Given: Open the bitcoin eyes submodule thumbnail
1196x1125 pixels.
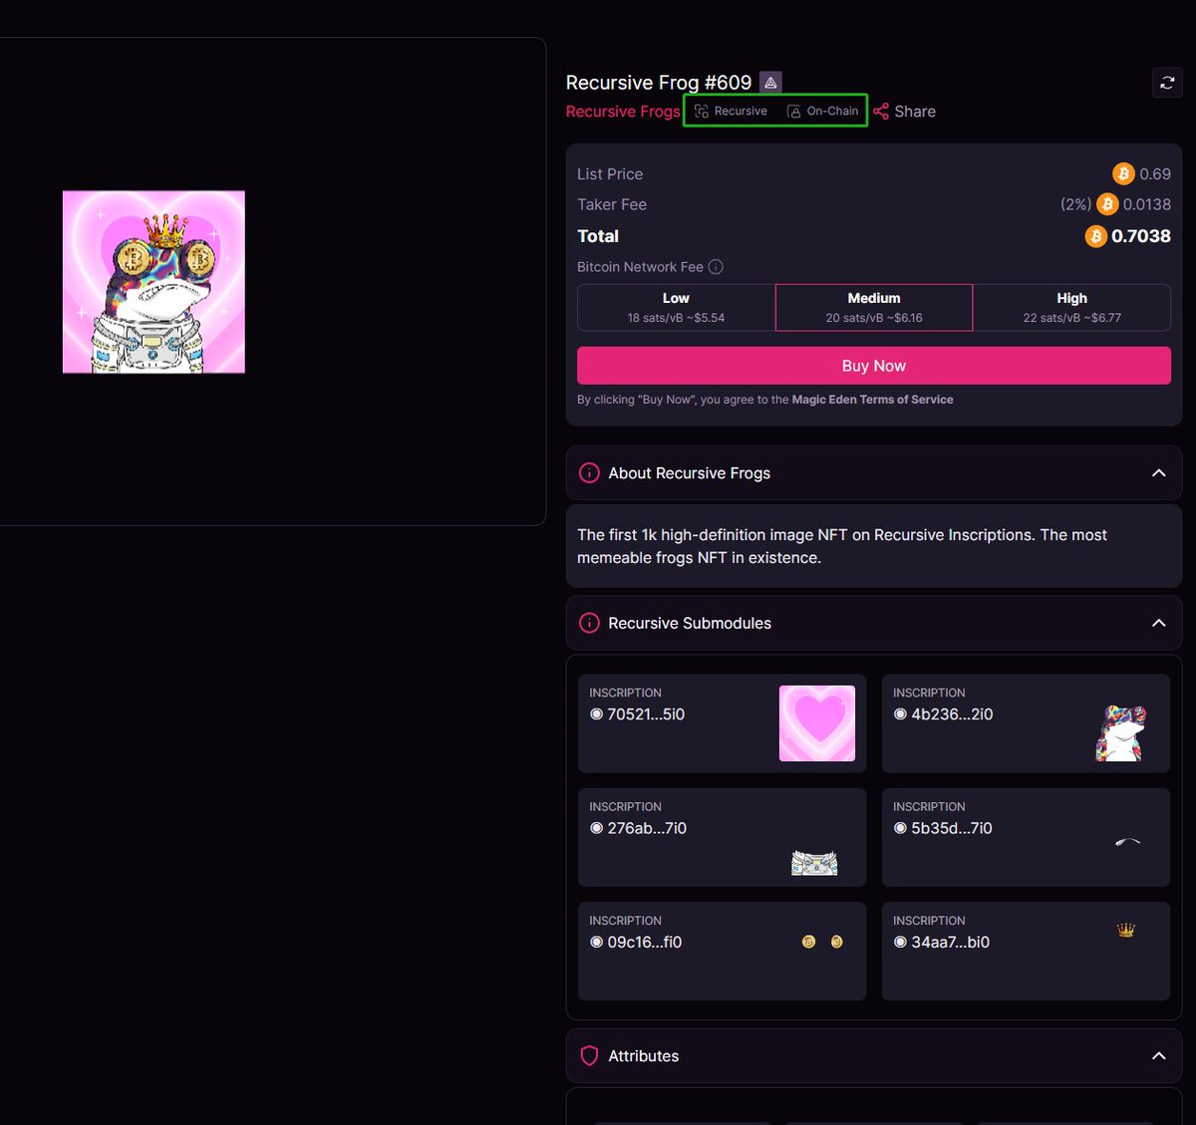Looking at the screenshot, I should click(x=822, y=942).
